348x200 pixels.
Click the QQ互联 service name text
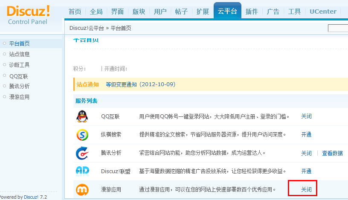(110, 116)
